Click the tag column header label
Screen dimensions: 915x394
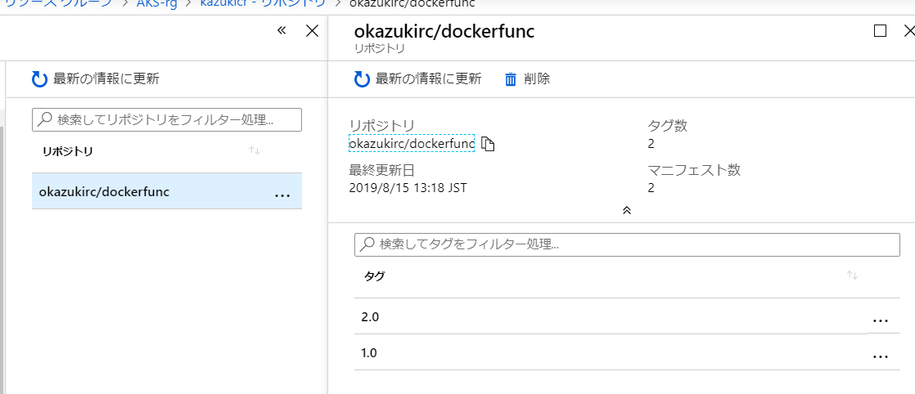374,275
